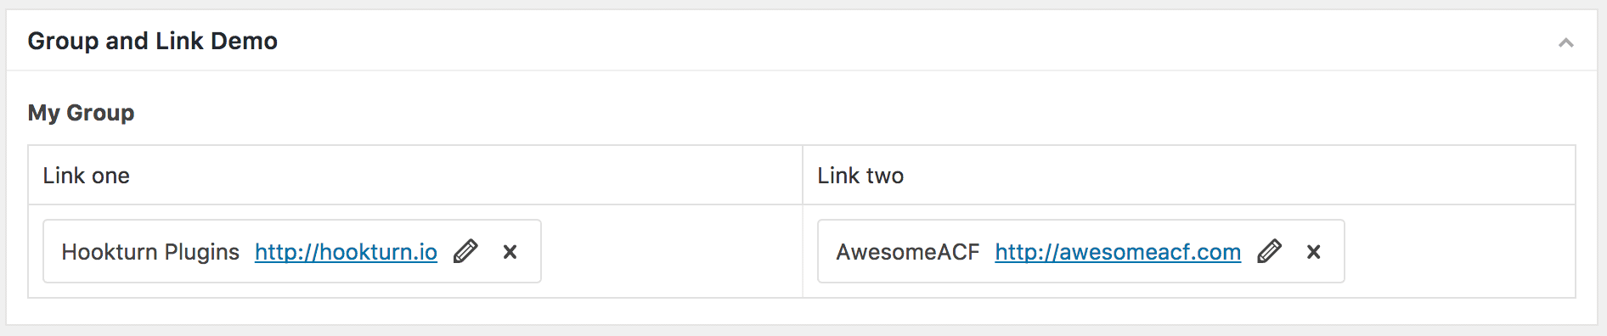
Task: Click the Link two column header
Action: 860,176
